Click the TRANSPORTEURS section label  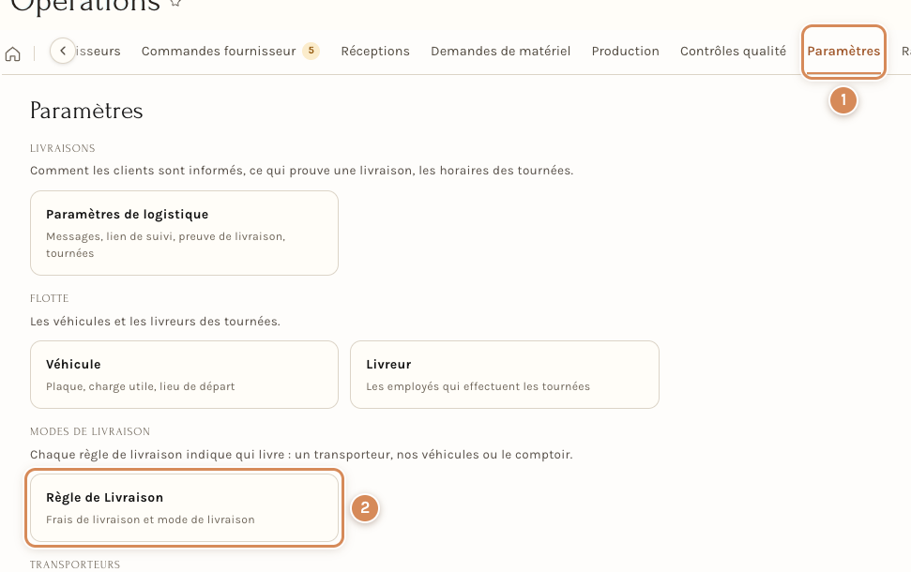point(75,564)
